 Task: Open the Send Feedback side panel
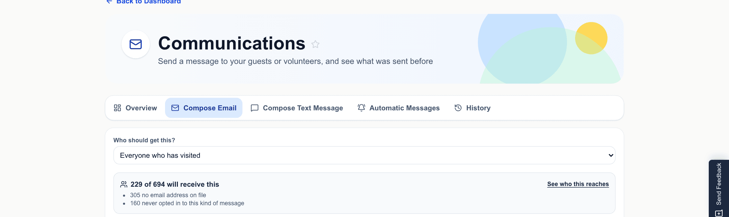[719, 188]
